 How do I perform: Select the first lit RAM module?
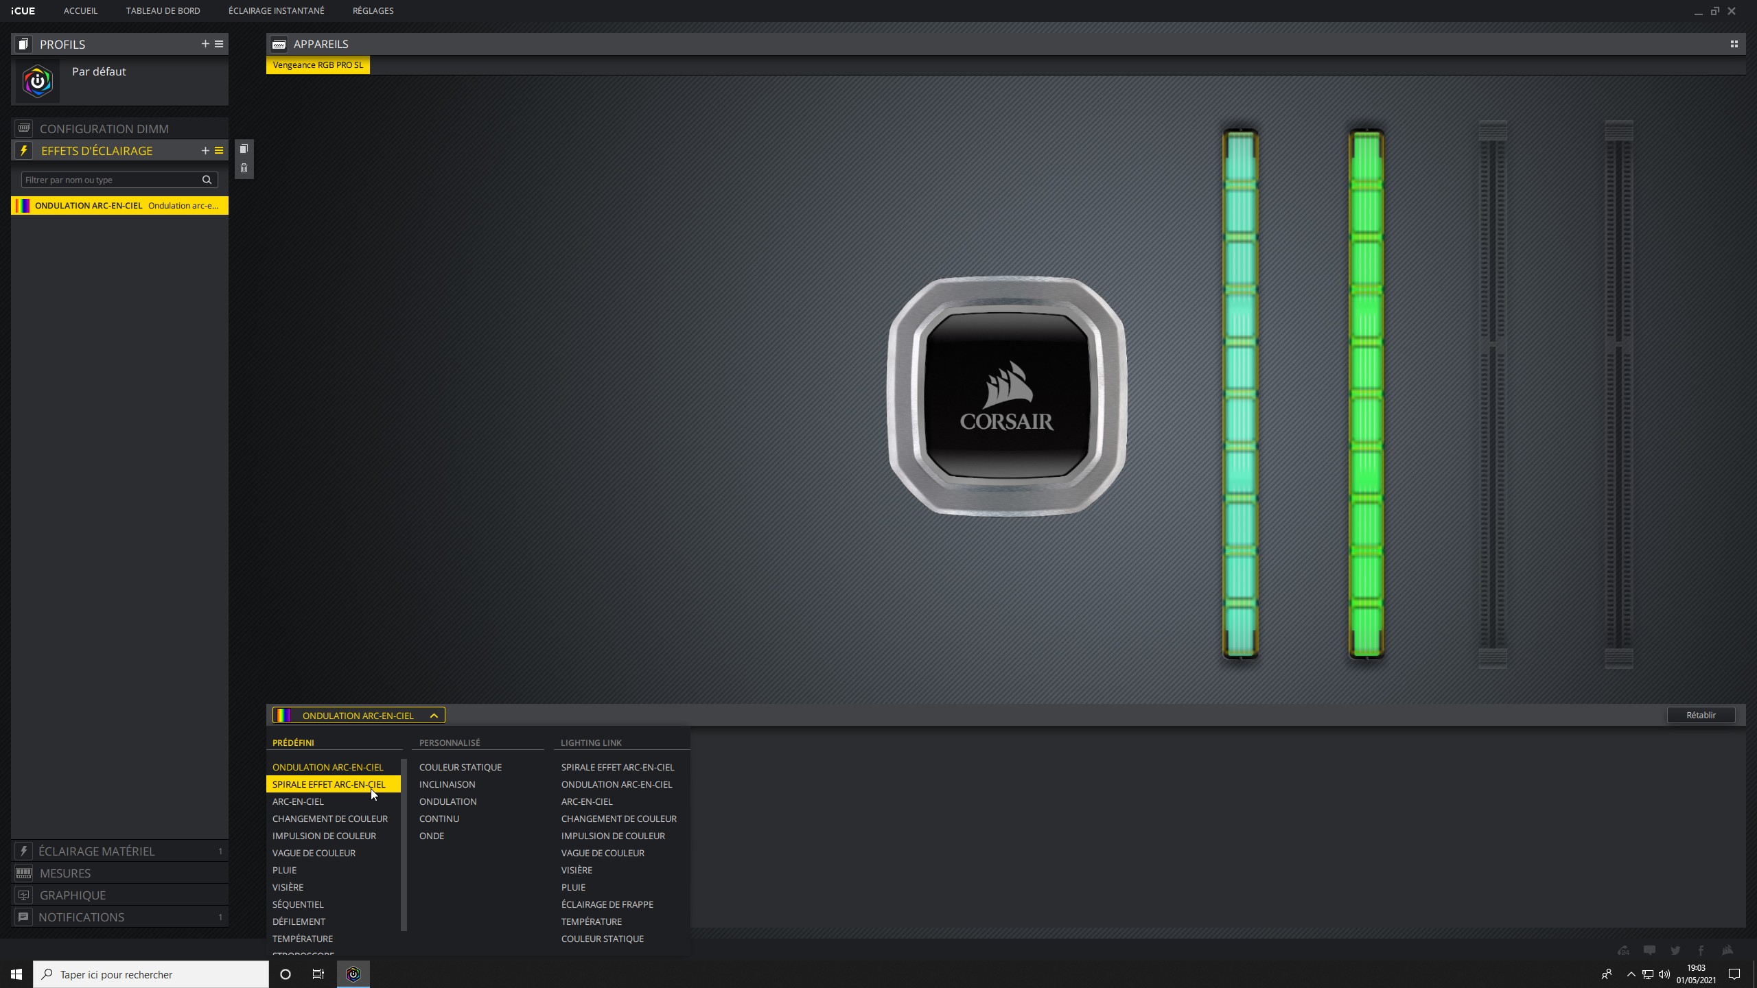click(1240, 395)
